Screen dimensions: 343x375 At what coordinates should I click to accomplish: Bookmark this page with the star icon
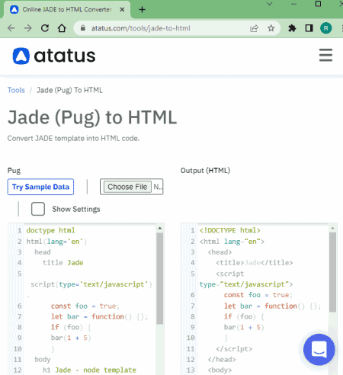[271, 28]
